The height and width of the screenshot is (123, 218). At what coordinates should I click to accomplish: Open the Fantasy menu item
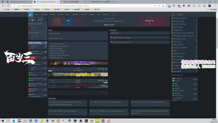point(105,14)
